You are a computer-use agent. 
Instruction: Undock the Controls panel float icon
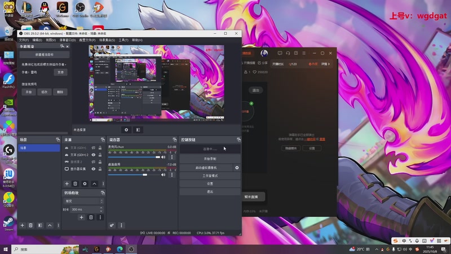click(238, 139)
